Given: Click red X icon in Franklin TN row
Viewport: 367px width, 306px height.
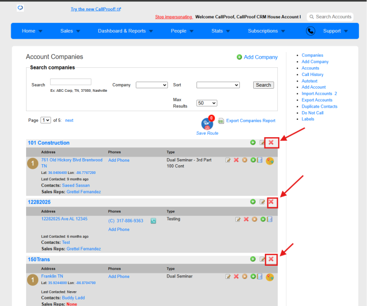Looking at the screenshot, I should click(x=236, y=276).
